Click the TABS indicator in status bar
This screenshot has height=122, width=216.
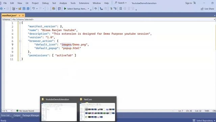[x=207, y=111]
